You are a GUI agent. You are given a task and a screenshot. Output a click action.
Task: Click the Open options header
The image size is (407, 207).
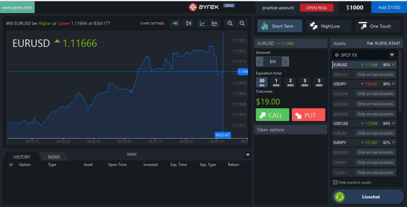point(291,130)
